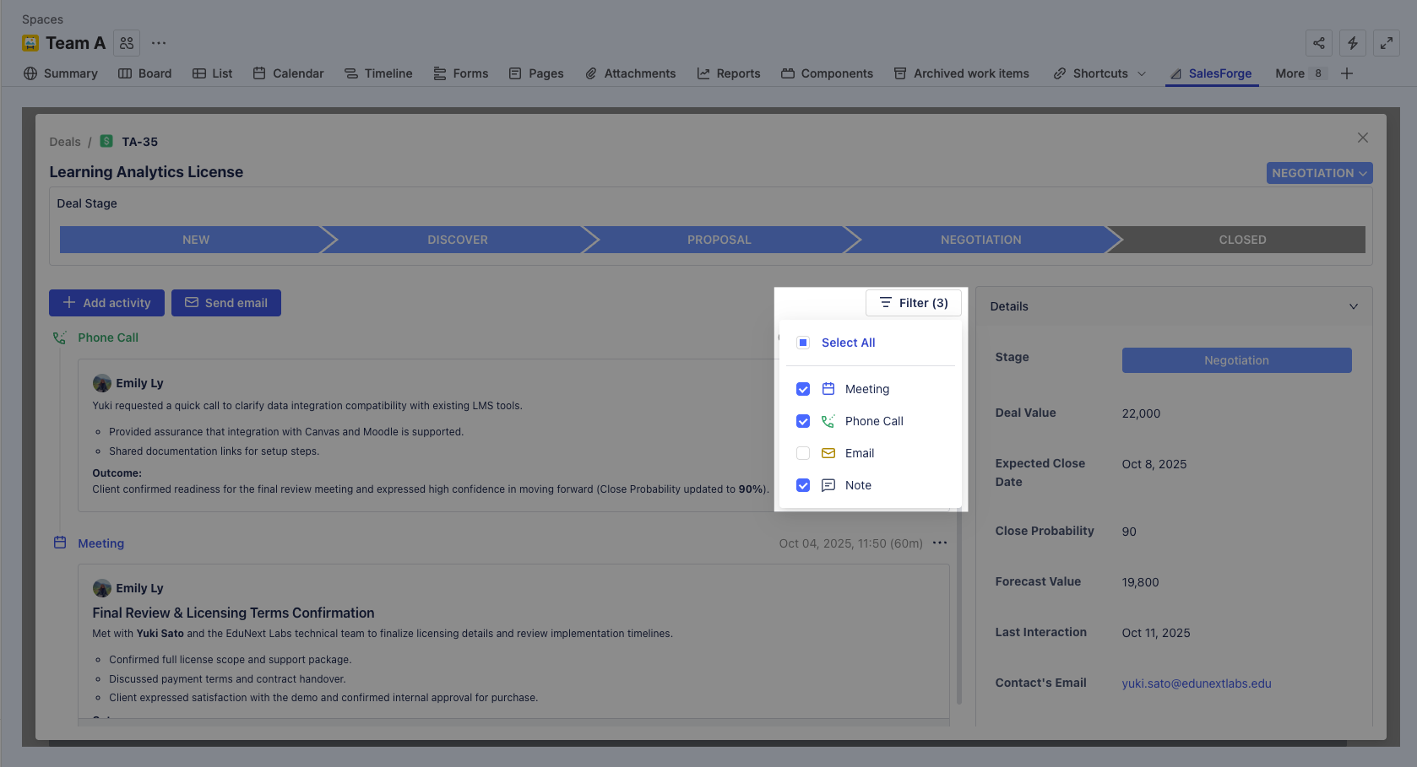Viewport: 1417px width, 767px height.
Task: Enable the Email filter checkbox
Action: point(803,453)
